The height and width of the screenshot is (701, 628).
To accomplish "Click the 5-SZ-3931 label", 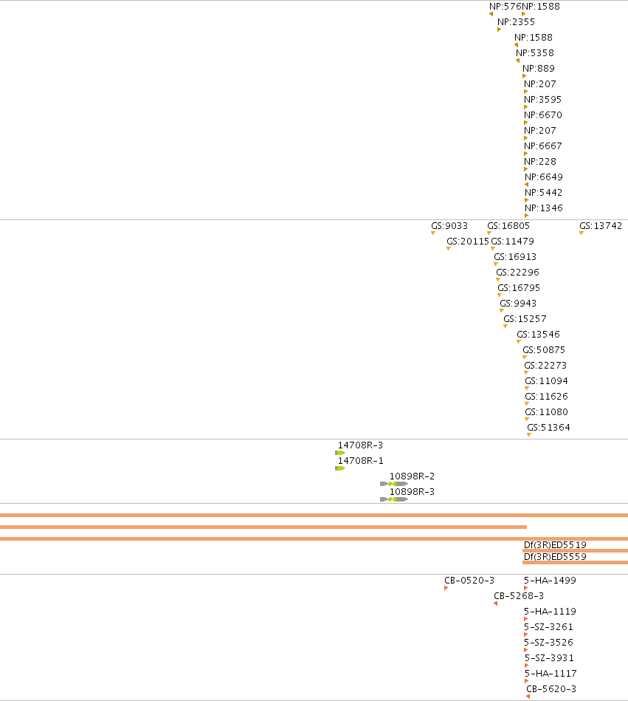I will [549, 657].
